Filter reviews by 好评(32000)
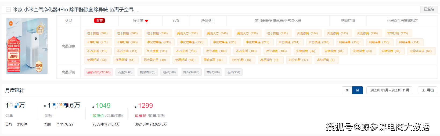The height and width of the screenshot is (136, 440). coord(191,72)
